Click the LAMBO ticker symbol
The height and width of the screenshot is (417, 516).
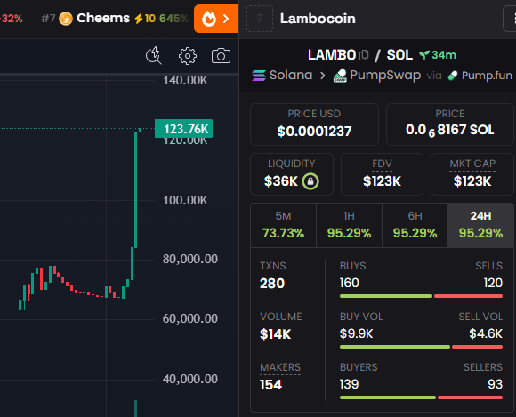pyautogui.click(x=332, y=55)
